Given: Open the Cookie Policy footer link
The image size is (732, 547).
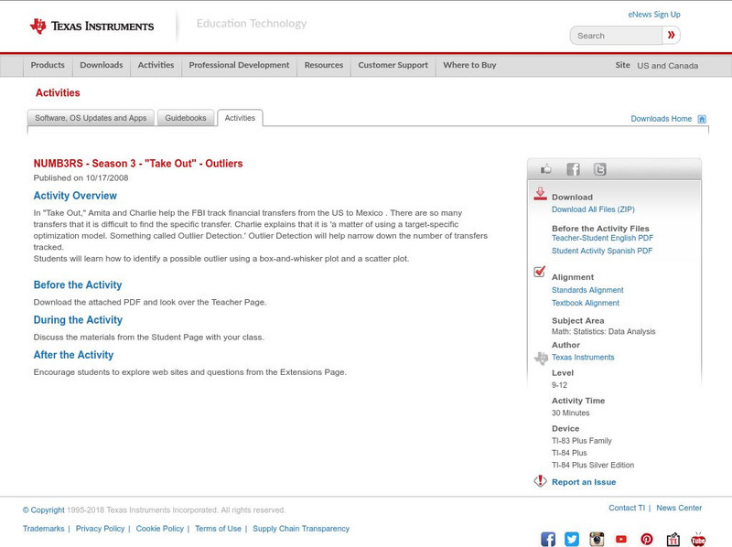Looking at the screenshot, I should click(159, 529).
